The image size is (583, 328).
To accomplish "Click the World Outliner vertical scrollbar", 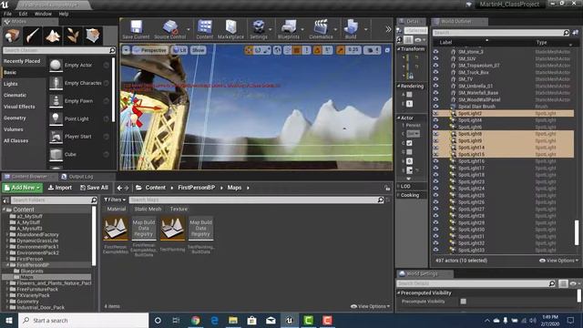I will (577, 233).
